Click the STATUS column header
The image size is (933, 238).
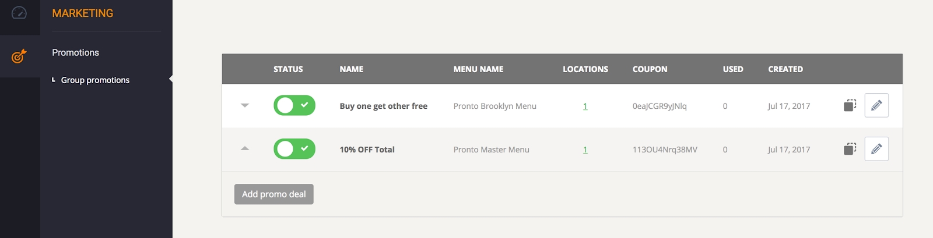point(288,69)
